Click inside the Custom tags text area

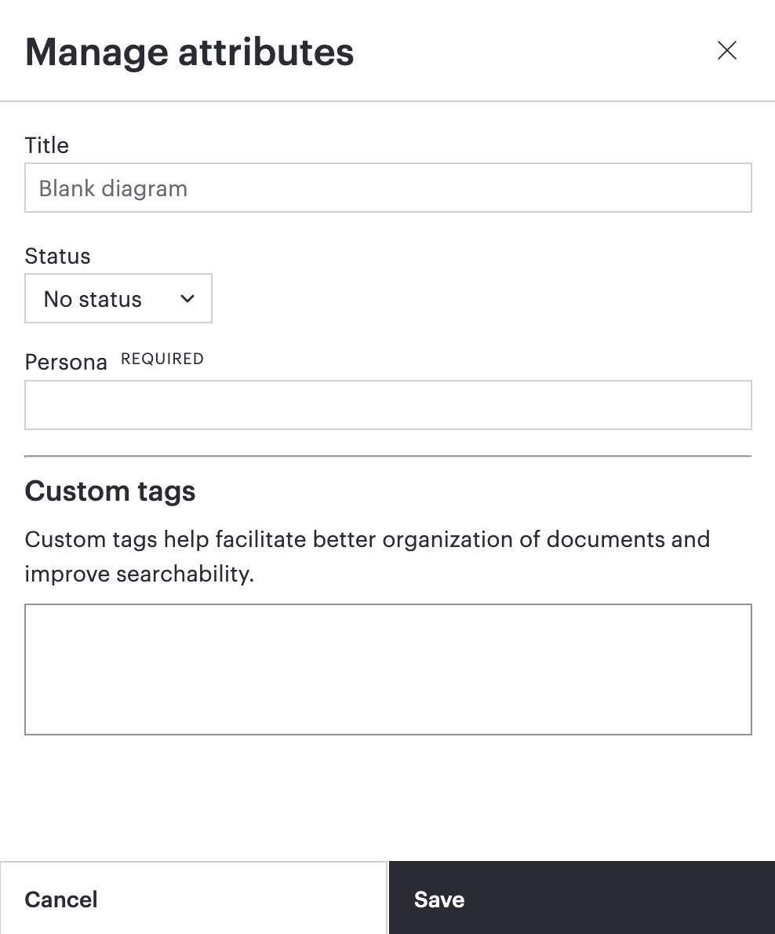(388, 669)
